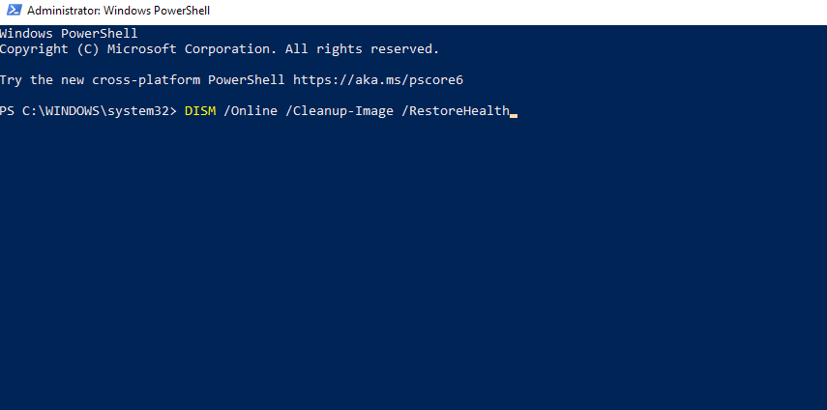This screenshot has width=827, height=410.
Task: Click the /Online parameter in command
Action: click(250, 111)
